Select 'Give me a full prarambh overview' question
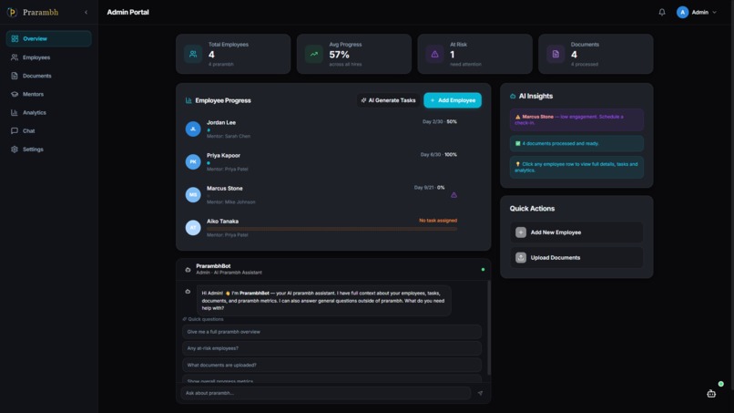The width and height of the screenshot is (734, 413). (x=331, y=332)
